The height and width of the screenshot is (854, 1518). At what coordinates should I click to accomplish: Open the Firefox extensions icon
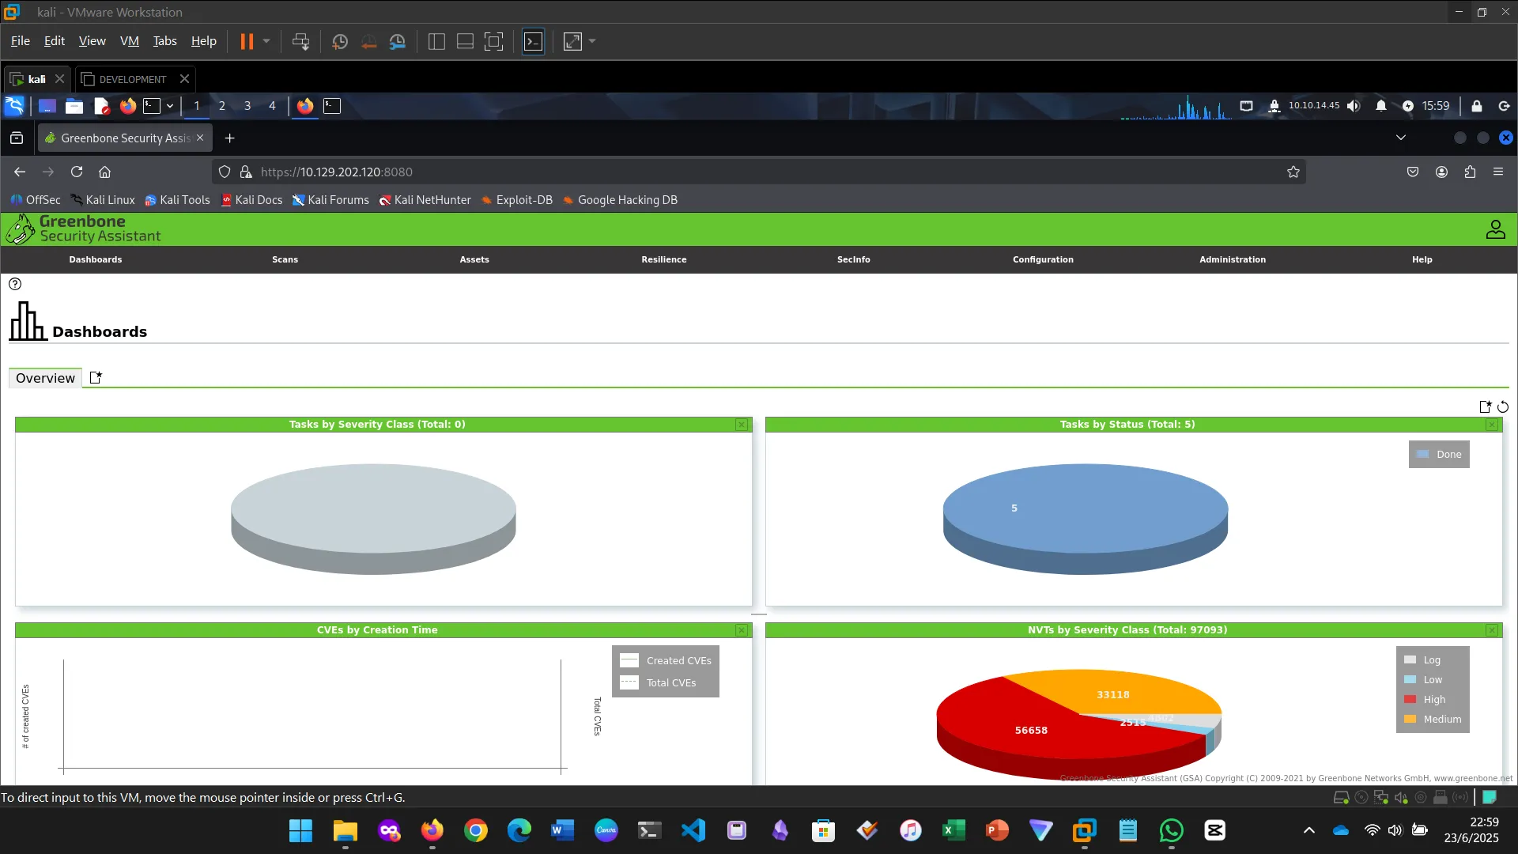(1470, 172)
